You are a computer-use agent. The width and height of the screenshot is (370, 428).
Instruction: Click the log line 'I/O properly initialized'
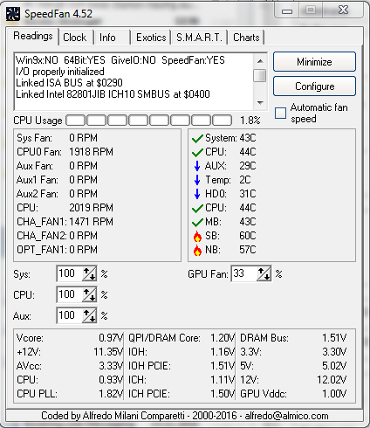[60, 72]
